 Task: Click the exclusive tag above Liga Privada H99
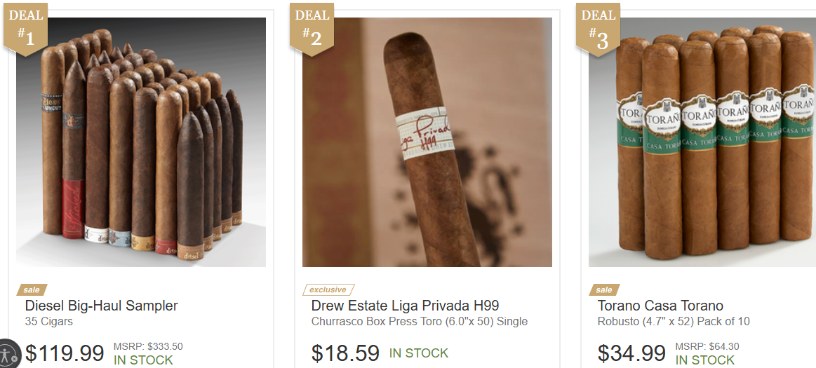coord(328,290)
